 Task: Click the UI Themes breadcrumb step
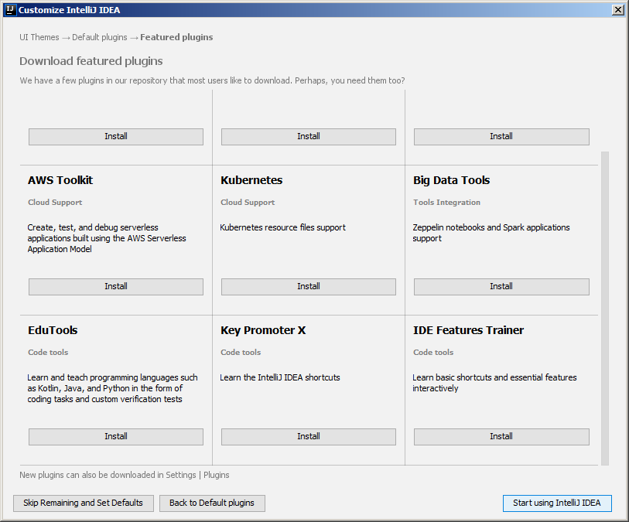(x=39, y=37)
